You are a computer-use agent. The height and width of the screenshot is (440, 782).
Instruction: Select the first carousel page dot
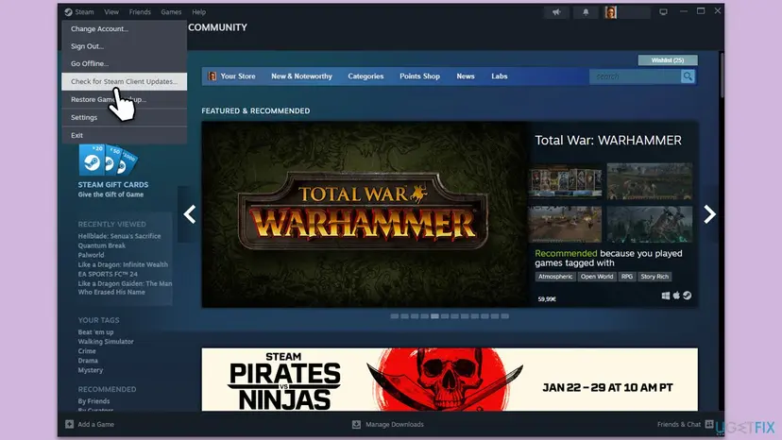395,316
